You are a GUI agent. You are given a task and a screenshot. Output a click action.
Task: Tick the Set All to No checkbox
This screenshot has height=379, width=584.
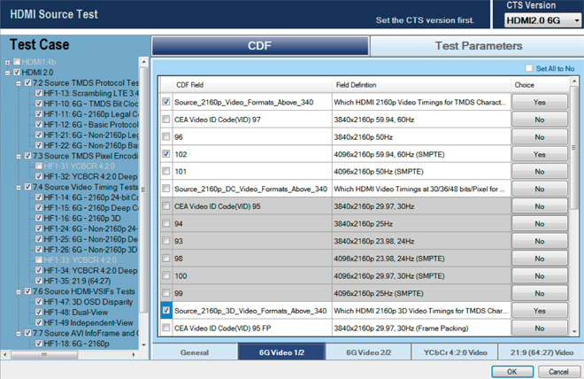coord(528,68)
